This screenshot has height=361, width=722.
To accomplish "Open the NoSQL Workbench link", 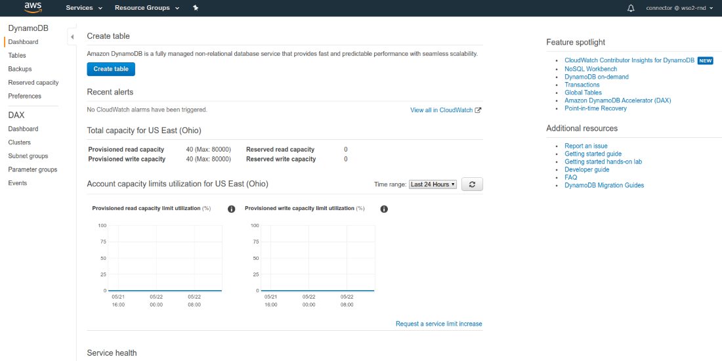I will point(591,69).
